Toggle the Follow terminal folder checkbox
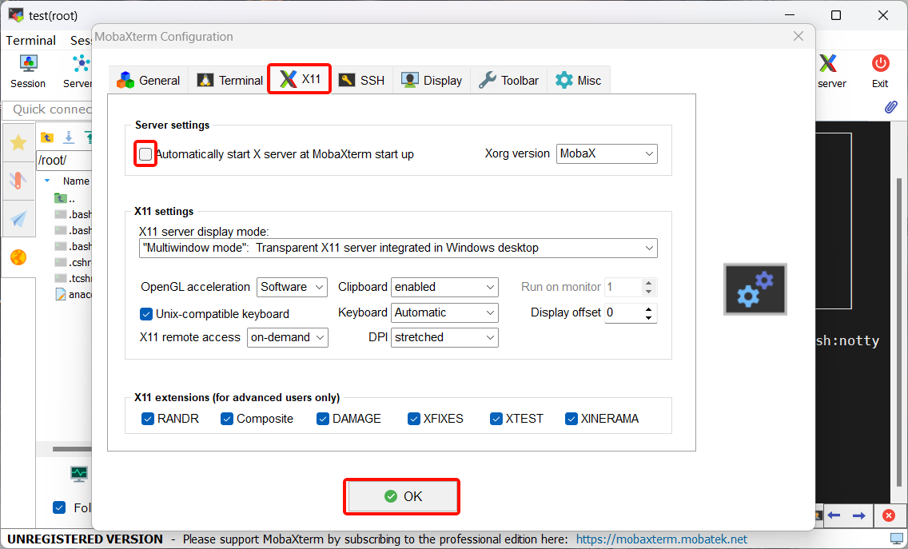 coord(59,508)
